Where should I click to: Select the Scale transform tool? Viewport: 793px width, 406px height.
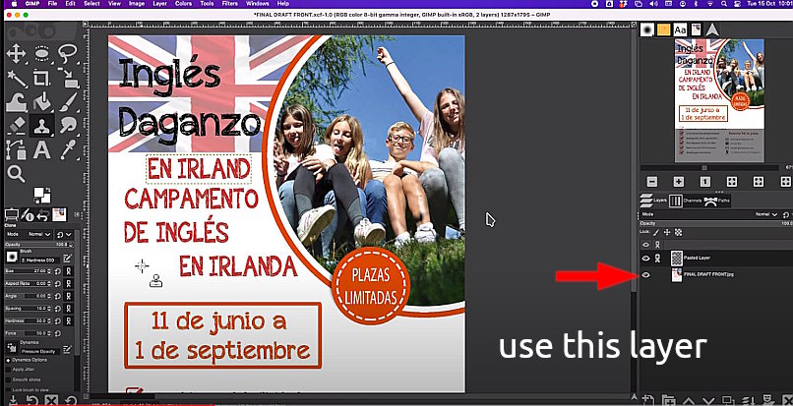[67, 78]
